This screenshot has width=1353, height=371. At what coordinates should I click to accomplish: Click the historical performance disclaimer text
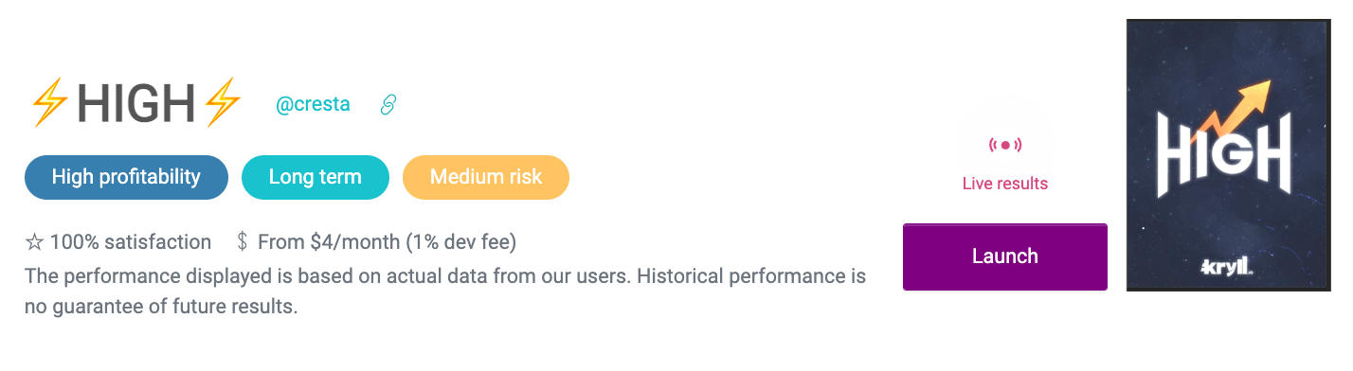point(445,291)
